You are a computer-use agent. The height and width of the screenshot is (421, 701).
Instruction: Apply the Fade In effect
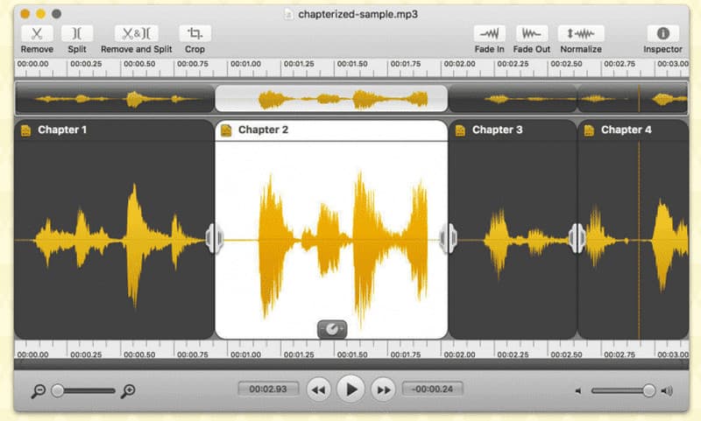[489, 34]
